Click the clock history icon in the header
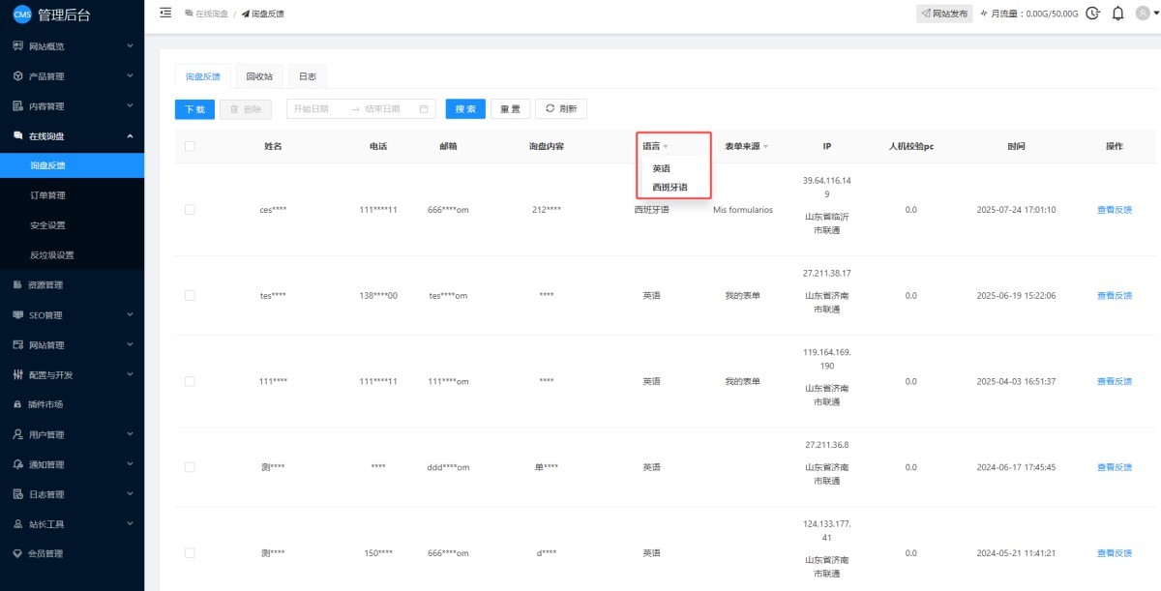Screen dimensions: 1161x591 click(1093, 14)
